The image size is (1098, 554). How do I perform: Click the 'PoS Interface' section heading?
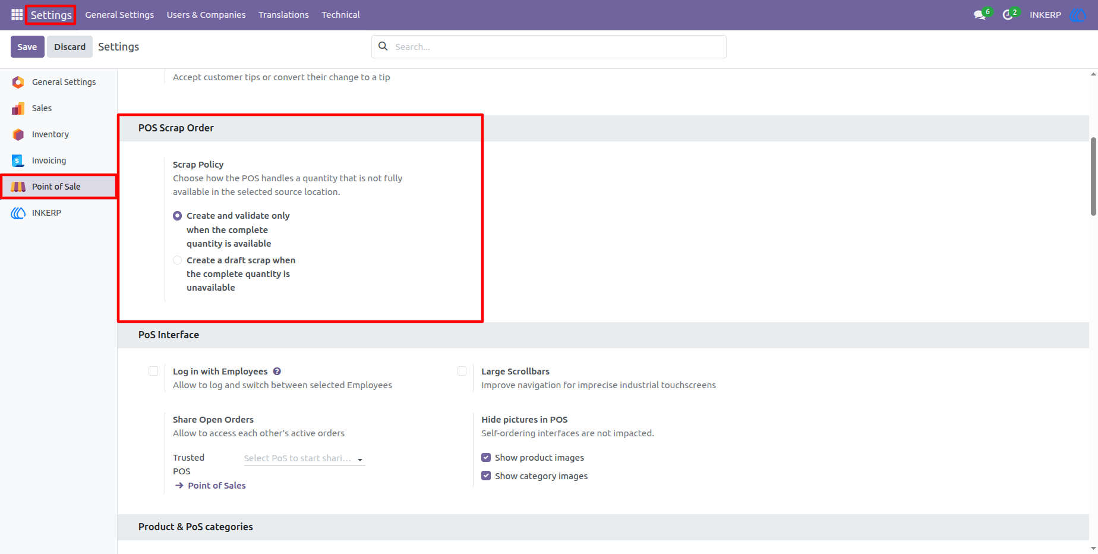pyautogui.click(x=169, y=335)
